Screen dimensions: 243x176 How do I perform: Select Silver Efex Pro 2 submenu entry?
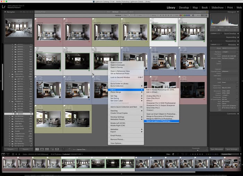tap(161, 108)
